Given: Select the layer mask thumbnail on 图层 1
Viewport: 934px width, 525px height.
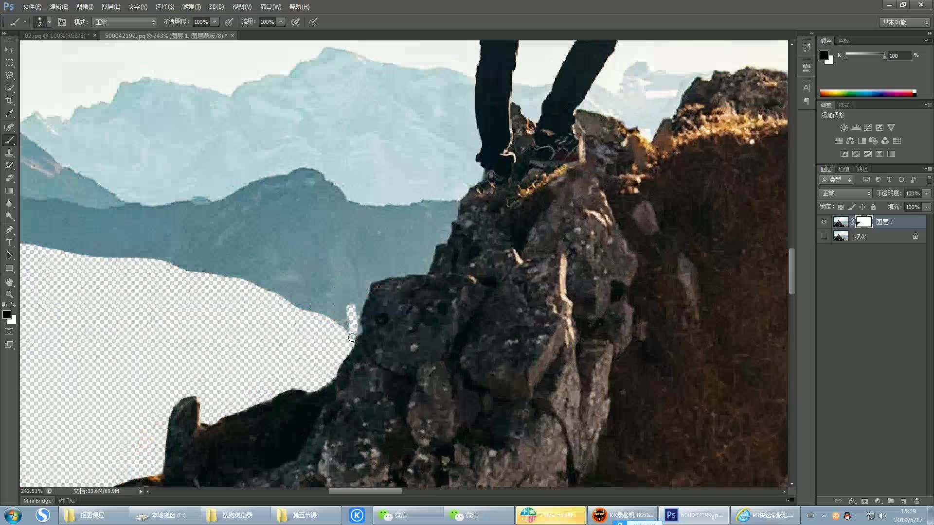Looking at the screenshot, I should pos(864,222).
